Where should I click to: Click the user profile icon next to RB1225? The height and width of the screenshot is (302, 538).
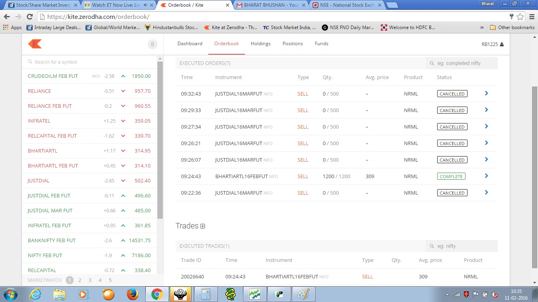pyautogui.click(x=502, y=44)
